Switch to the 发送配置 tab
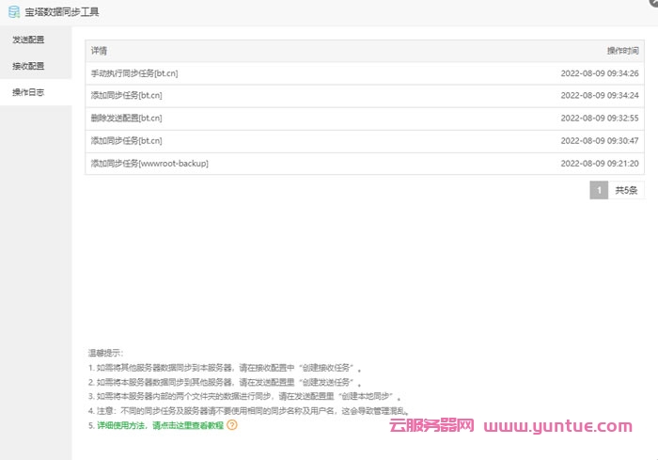658x460 pixels. tap(28, 40)
